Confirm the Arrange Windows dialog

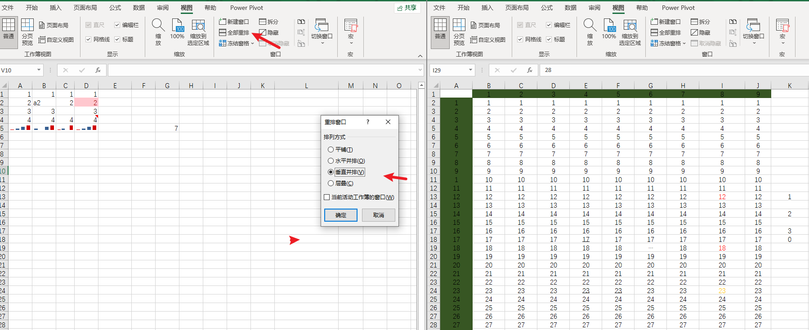341,215
